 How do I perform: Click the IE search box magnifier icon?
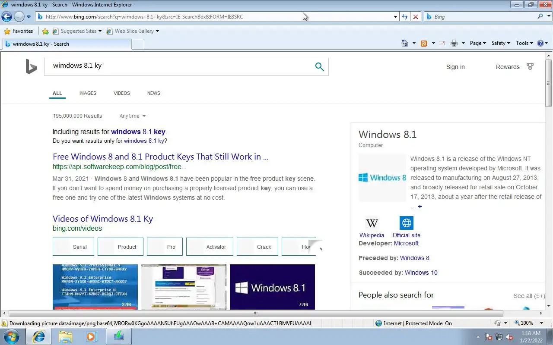pyautogui.click(x=540, y=16)
